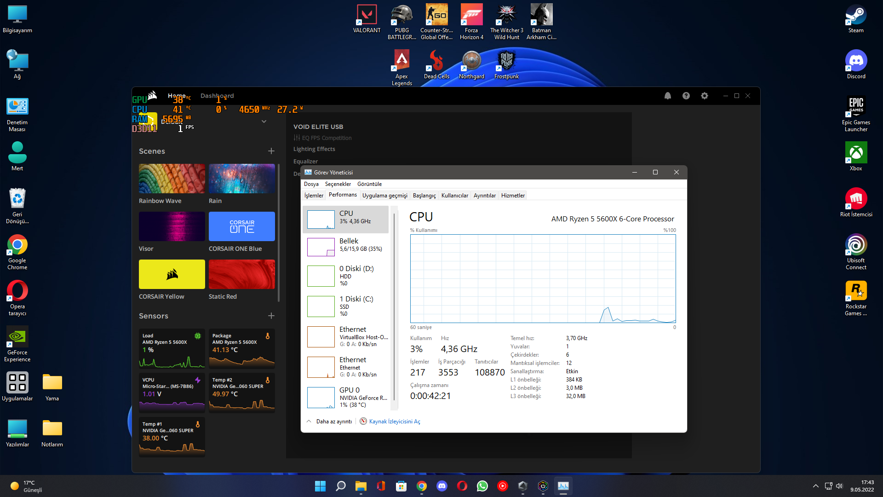This screenshot has height=497, width=883.
Task: Launch Discord from the taskbar
Action: [442, 486]
